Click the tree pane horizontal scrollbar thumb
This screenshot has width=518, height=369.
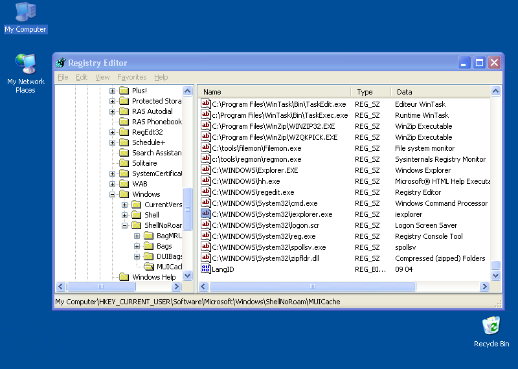click(x=101, y=286)
